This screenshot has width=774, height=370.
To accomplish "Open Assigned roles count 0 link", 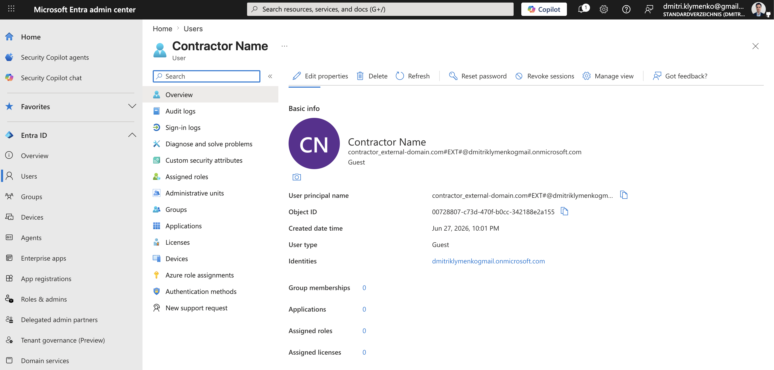I will click(364, 331).
